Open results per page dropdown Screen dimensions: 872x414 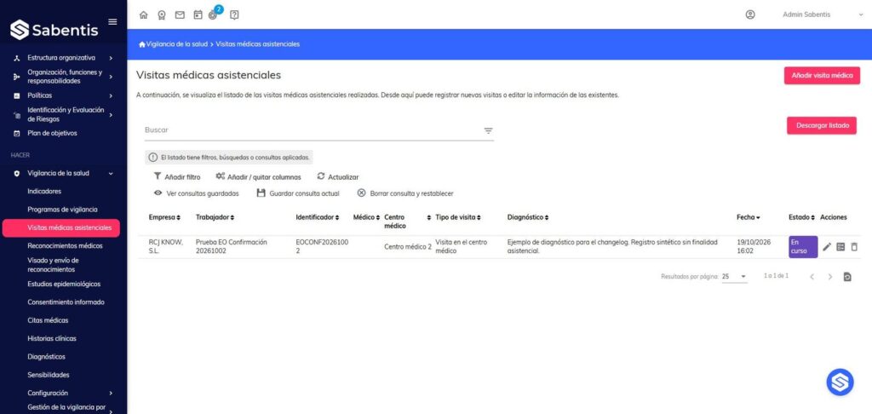(x=734, y=277)
